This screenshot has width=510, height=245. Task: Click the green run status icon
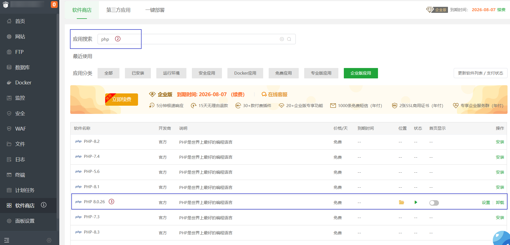[x=416, y=202]
